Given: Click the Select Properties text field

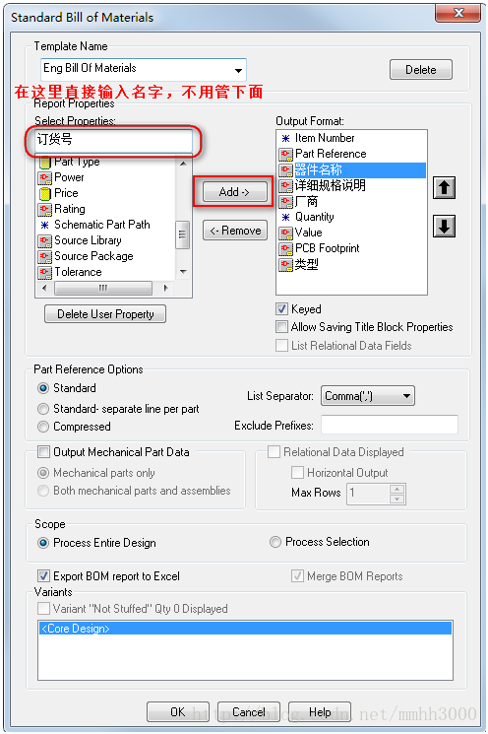Looking at the screenshot, I should (114, 140).
